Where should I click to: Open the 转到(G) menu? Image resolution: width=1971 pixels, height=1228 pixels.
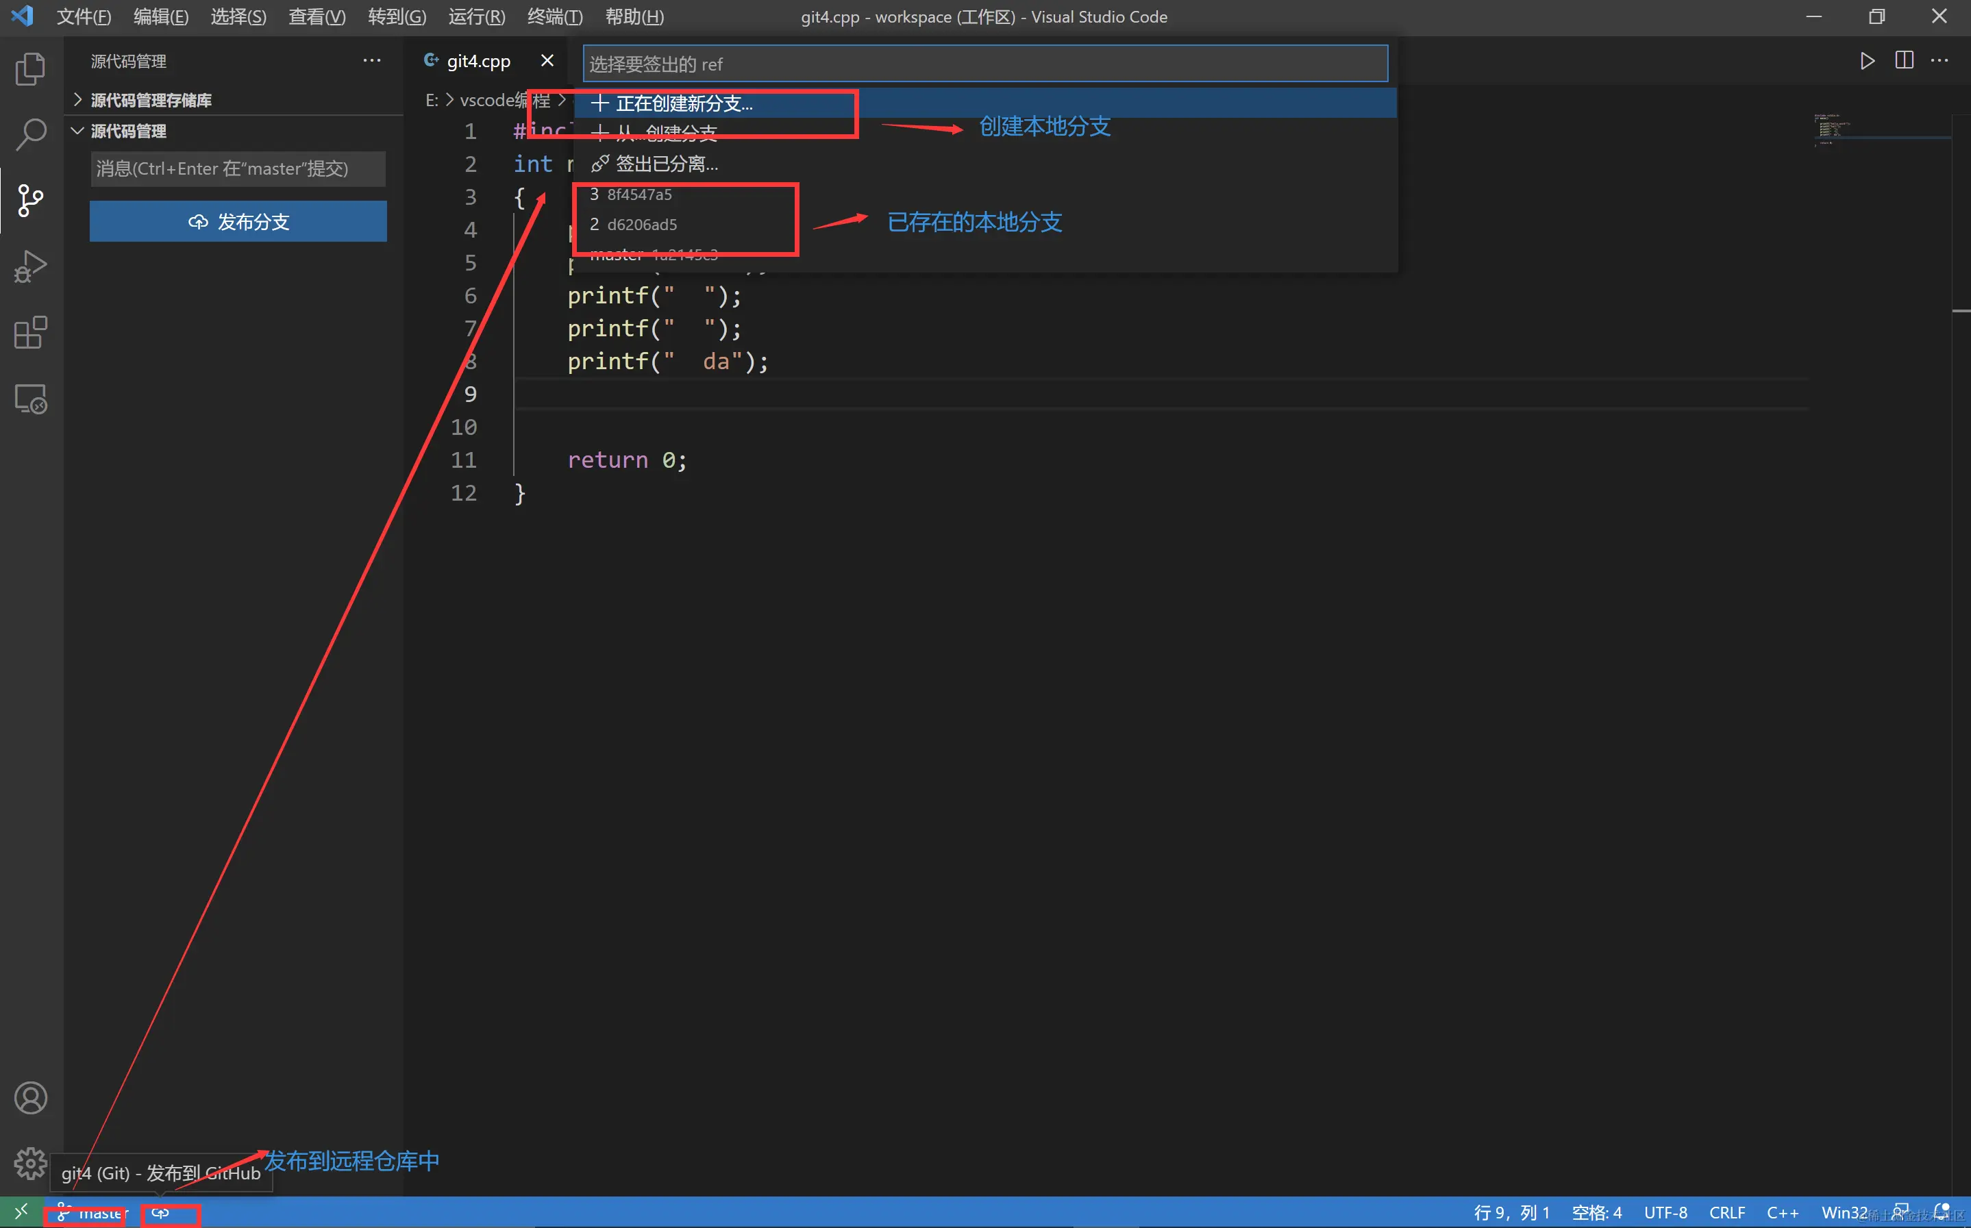397,17
